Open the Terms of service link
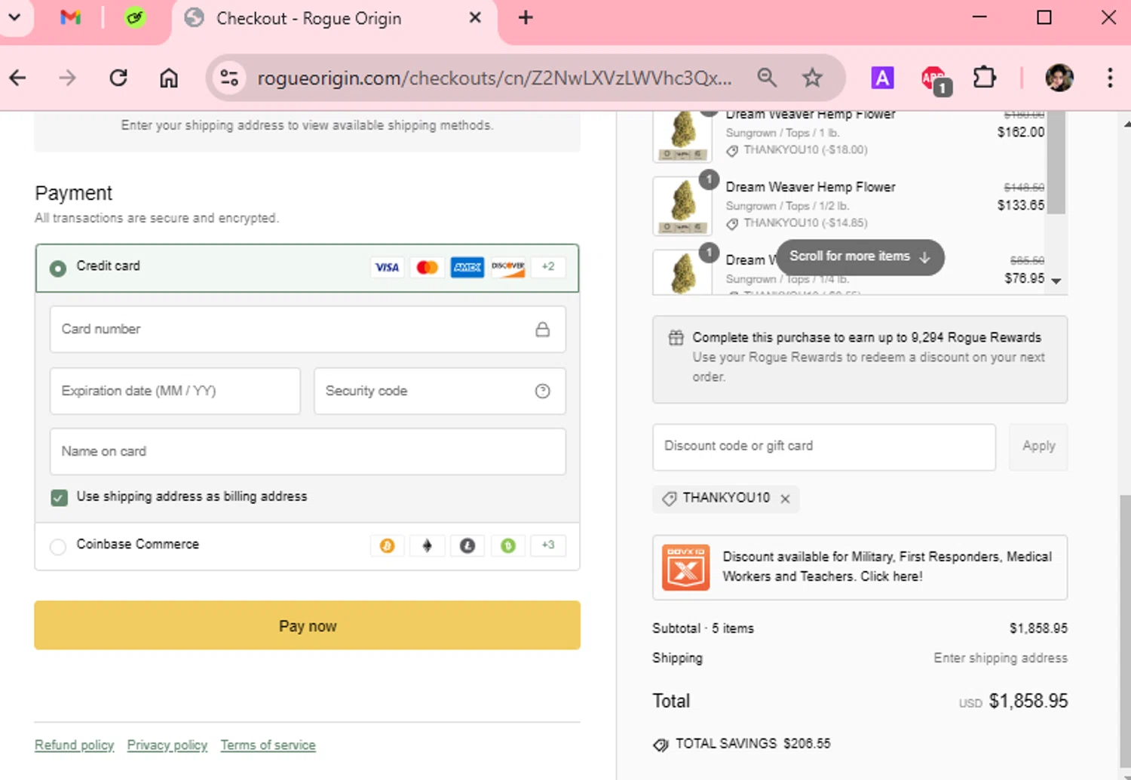The width and height of the screenshot is (1131, 780). 268,745
